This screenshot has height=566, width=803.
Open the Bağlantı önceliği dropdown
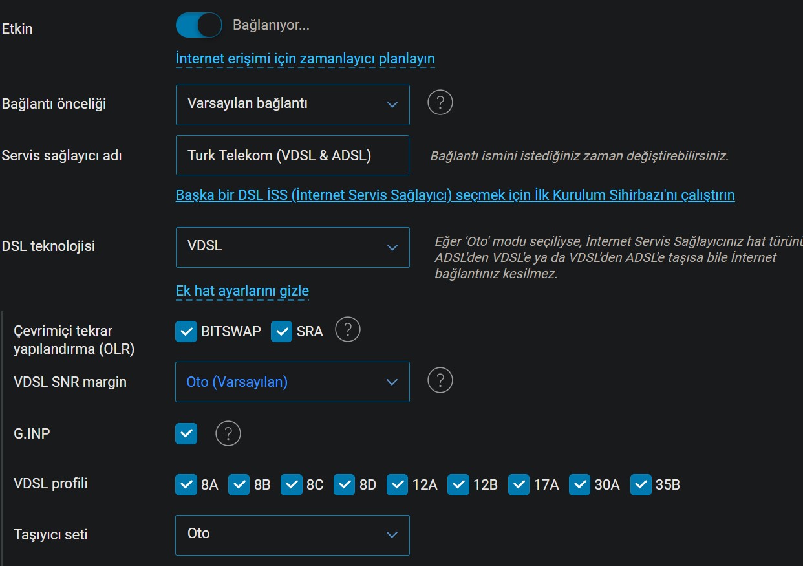tap(293, 105)
